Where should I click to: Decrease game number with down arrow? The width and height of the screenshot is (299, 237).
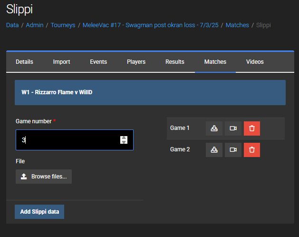[124, 142]
